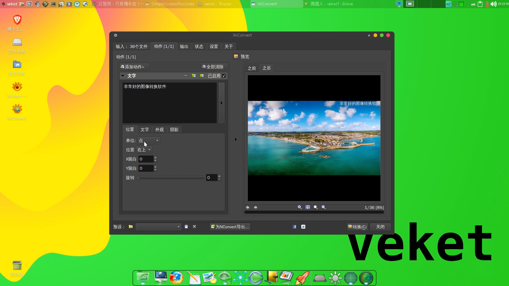Open the 之前 preview tab
The image size is (509, 286).
(252, 68)
